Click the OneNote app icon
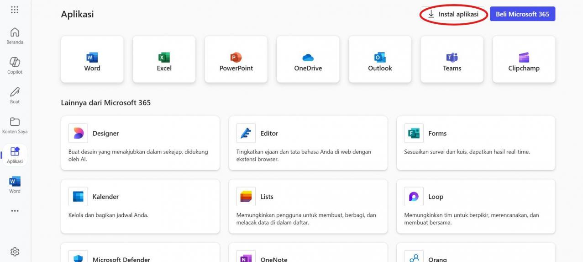Image resolution: width=583 pixels, height=262 pixels. pos(246,256)
